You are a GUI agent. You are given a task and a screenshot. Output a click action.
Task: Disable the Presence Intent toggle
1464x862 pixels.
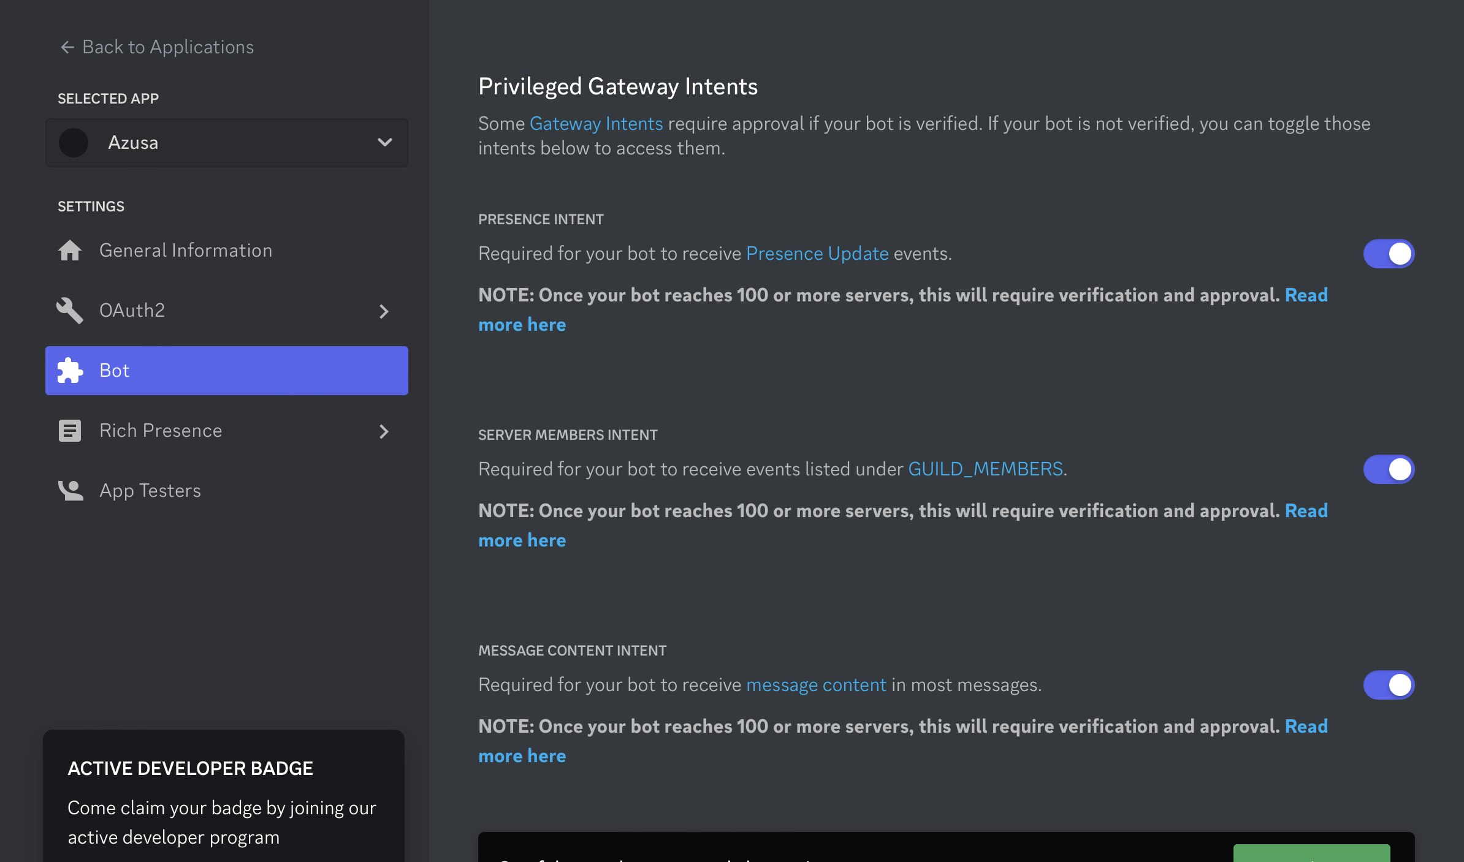tap(1389, 254)
